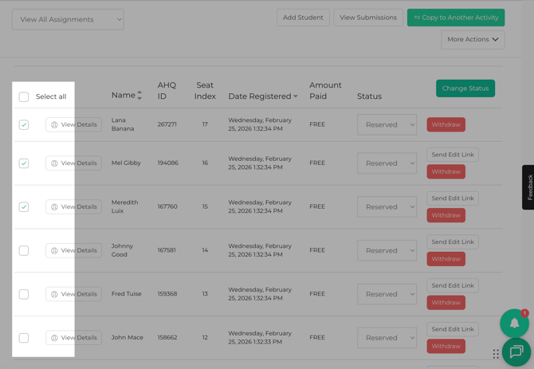Open the View All Assignments dropdown

(x=68, y=19)
